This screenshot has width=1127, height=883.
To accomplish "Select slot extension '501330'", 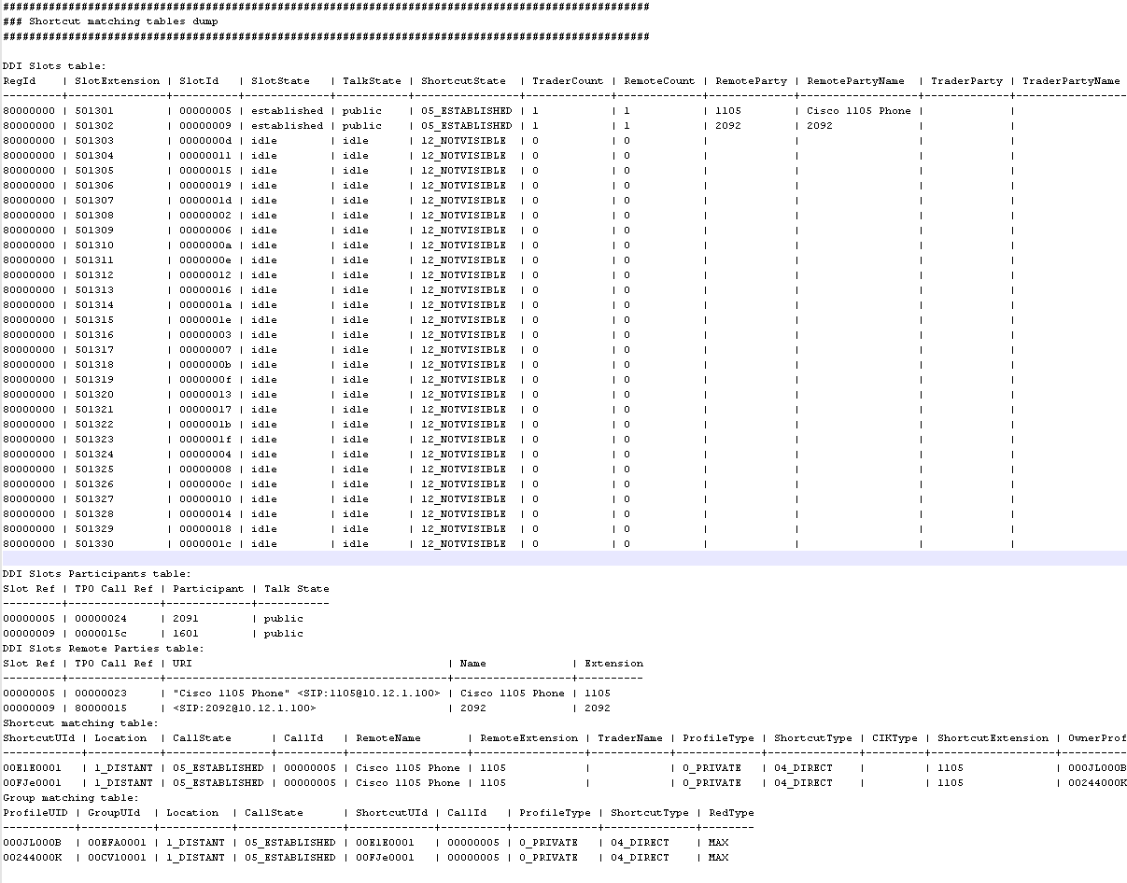I will click(x=94, y=544).
